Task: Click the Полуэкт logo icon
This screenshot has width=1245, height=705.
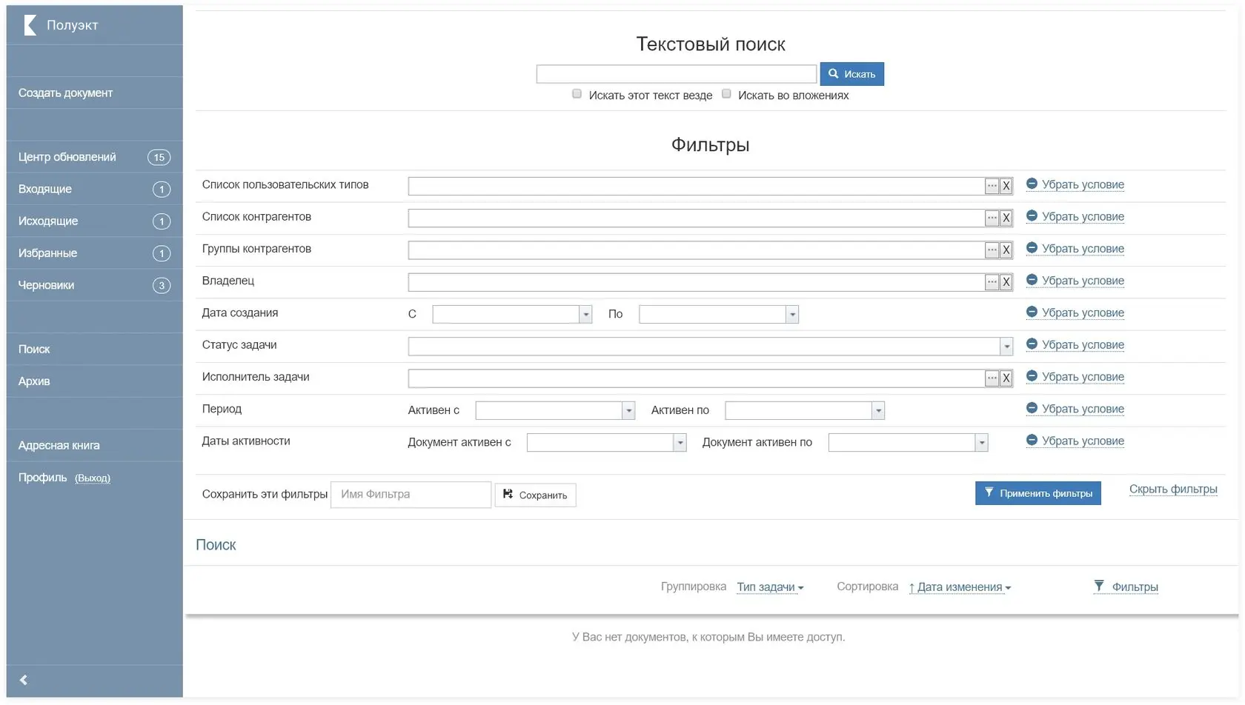Action: 30,25
